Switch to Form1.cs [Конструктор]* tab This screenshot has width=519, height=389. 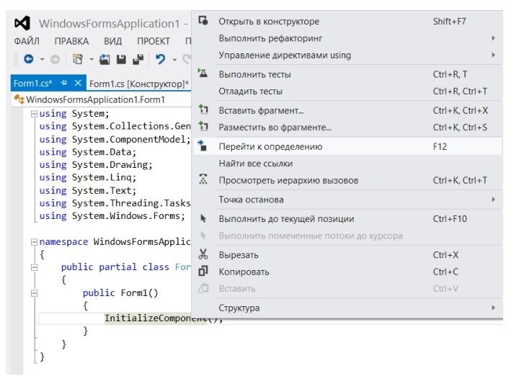click(x=138, y=84)
